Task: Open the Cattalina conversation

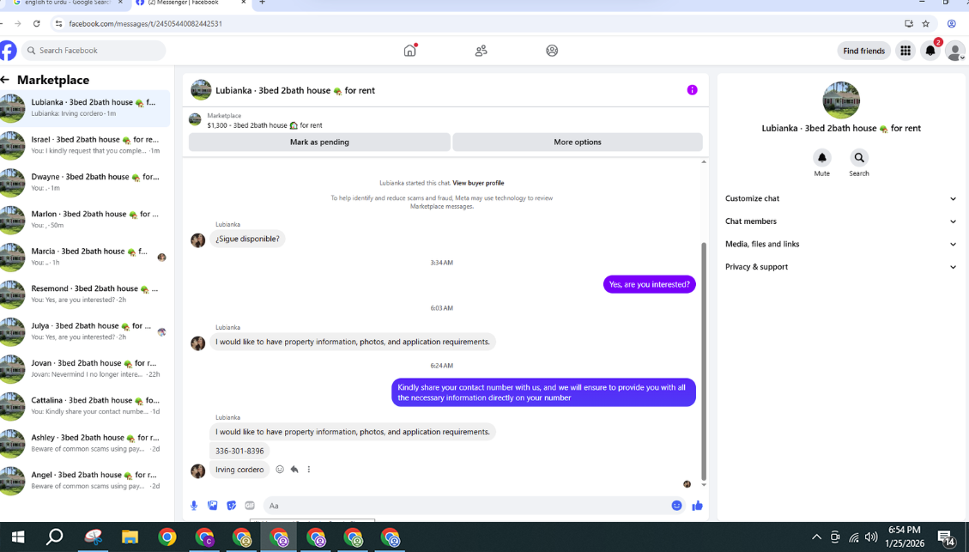Action: tap(85, 405)
